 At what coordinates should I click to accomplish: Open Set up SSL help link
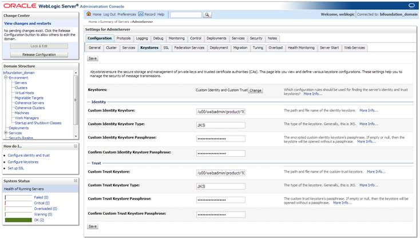(15, 168)
